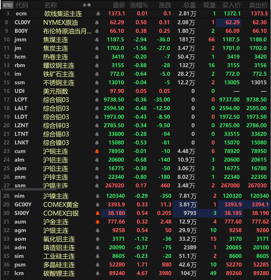Click the 名称 column header

click(50, 5)
